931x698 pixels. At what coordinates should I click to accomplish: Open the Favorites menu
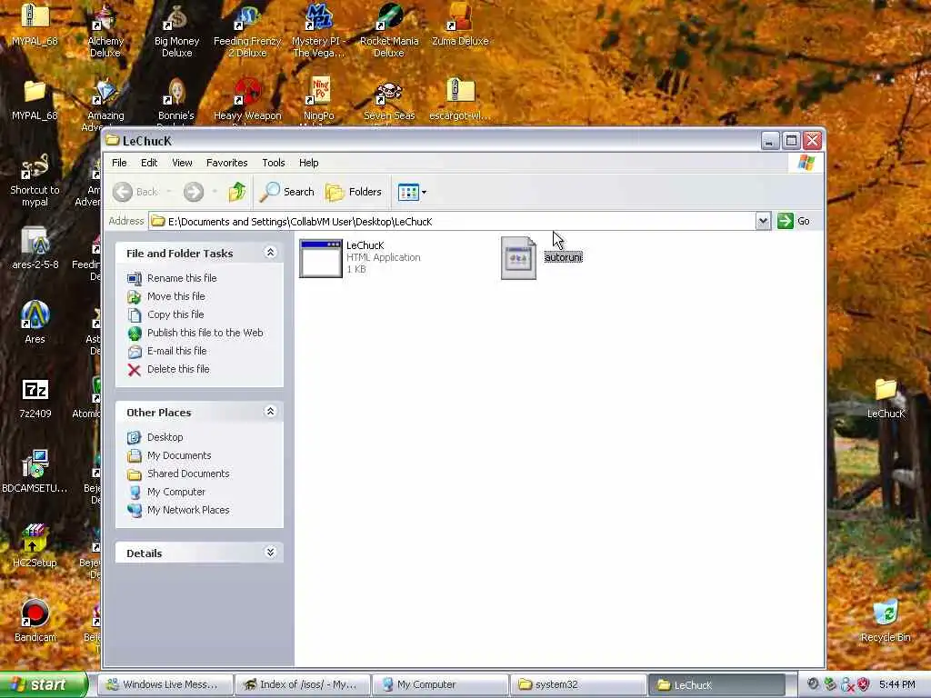click(x=226, y=163)
